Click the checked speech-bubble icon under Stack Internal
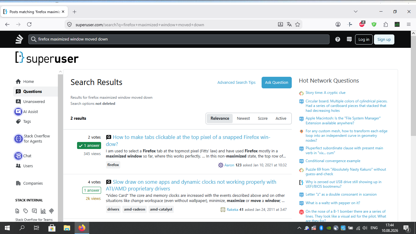This screenshot has height=234, width=416. tap(34, 211)
